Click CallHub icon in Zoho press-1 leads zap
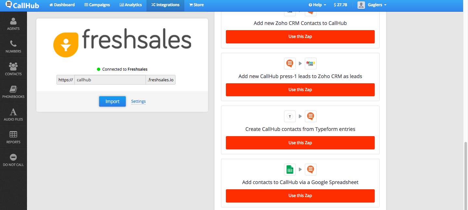Viewport: 468px width, 210px height. (x=290, y=63)
